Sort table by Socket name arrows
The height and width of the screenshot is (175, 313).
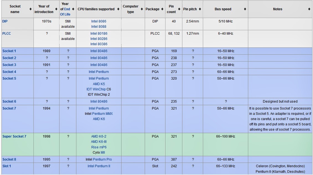click(x=30, y=9)
